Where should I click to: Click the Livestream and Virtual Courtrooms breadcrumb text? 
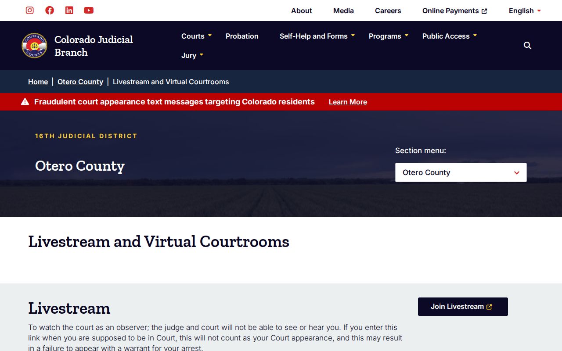pyautogui.click(x=171, y=82)
